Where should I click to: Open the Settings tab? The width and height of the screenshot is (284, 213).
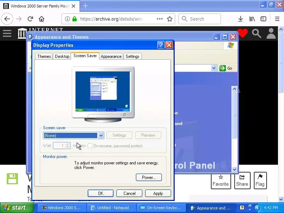pyautogui.click(x=132, y=56)
